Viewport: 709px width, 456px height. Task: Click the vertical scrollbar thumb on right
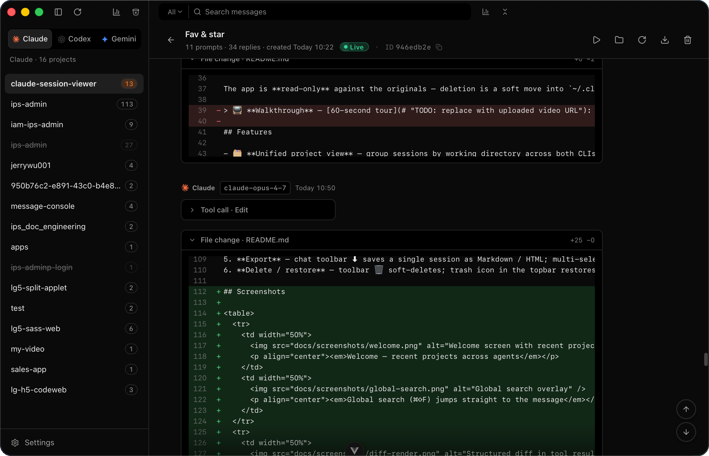[706, 359]
